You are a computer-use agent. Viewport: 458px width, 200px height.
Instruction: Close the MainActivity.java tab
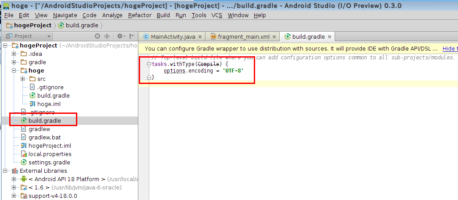[200, 36]
